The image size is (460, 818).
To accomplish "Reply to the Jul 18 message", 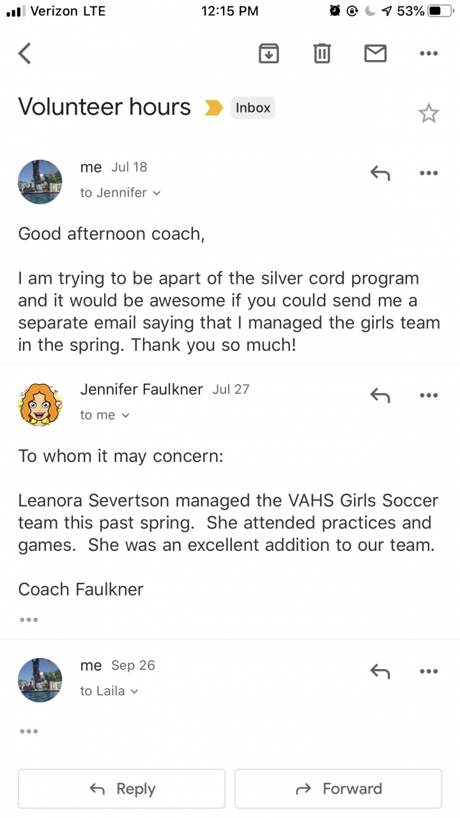I will 380,173.
